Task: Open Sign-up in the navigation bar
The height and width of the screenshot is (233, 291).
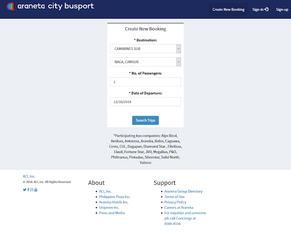Action: click(282, 10)
